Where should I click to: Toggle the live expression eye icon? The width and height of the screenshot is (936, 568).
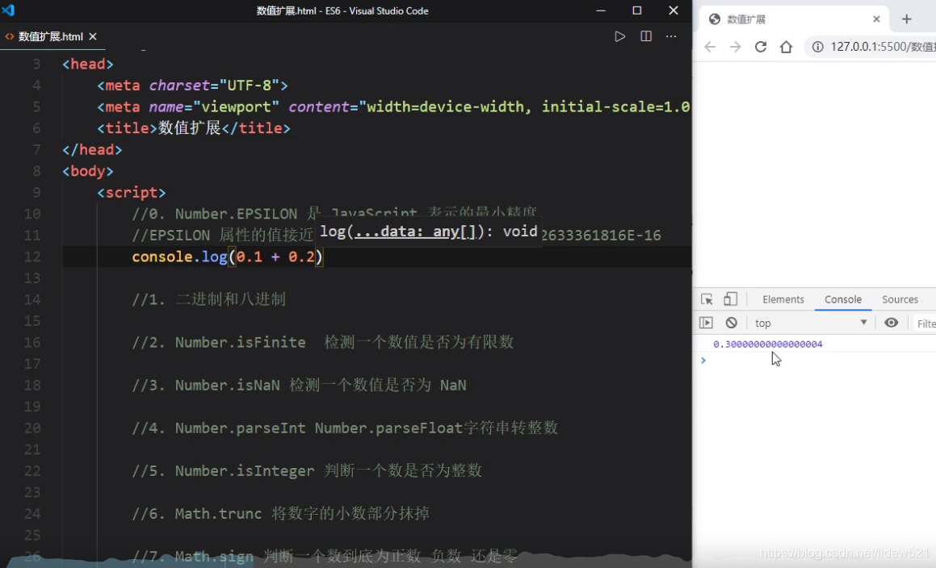[892, 322]
